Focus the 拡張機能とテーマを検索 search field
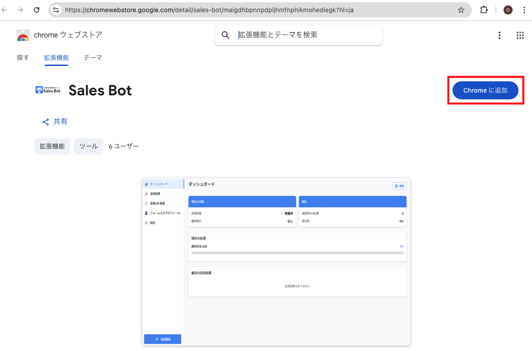The image size is (532, 351). tap(299, 35)
